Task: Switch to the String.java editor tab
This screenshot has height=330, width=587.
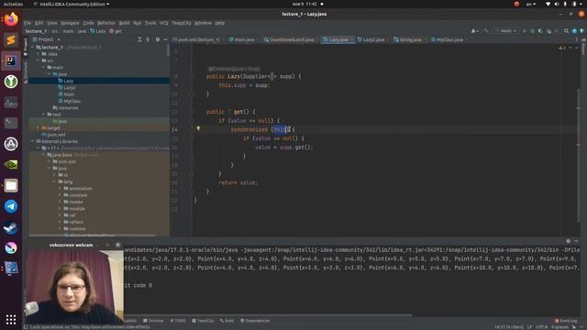Action: point(410,39)
